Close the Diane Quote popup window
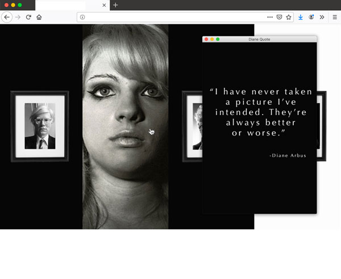The height and width of the screenshot is (279, 341). coord(206,39)
